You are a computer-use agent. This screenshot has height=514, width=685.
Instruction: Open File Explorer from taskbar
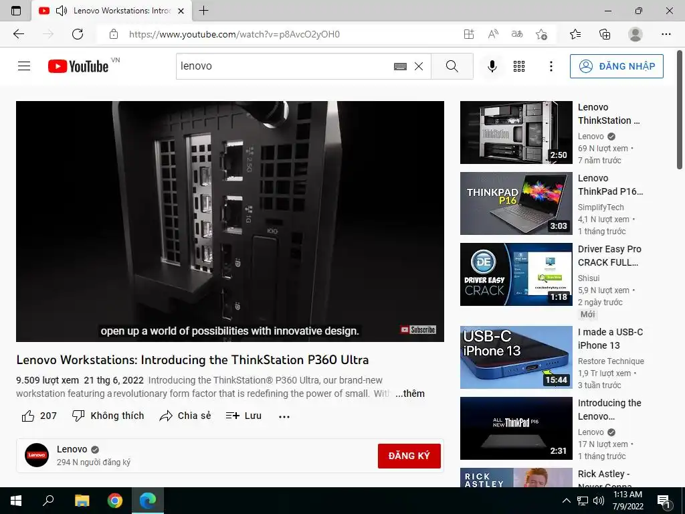point(82,501)
